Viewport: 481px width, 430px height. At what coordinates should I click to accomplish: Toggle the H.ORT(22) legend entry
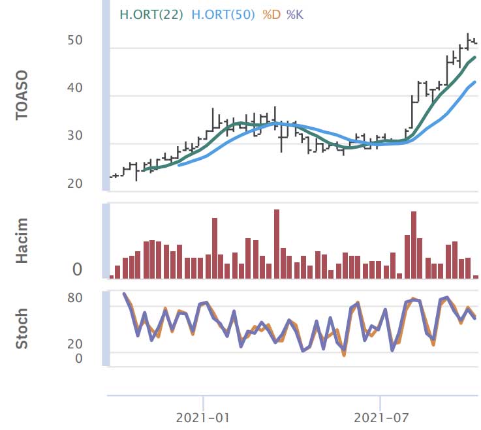click(151, 15)
